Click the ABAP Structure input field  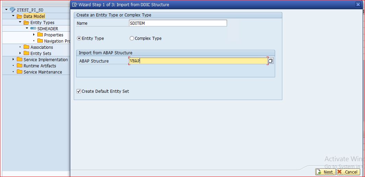click(198, 61)
